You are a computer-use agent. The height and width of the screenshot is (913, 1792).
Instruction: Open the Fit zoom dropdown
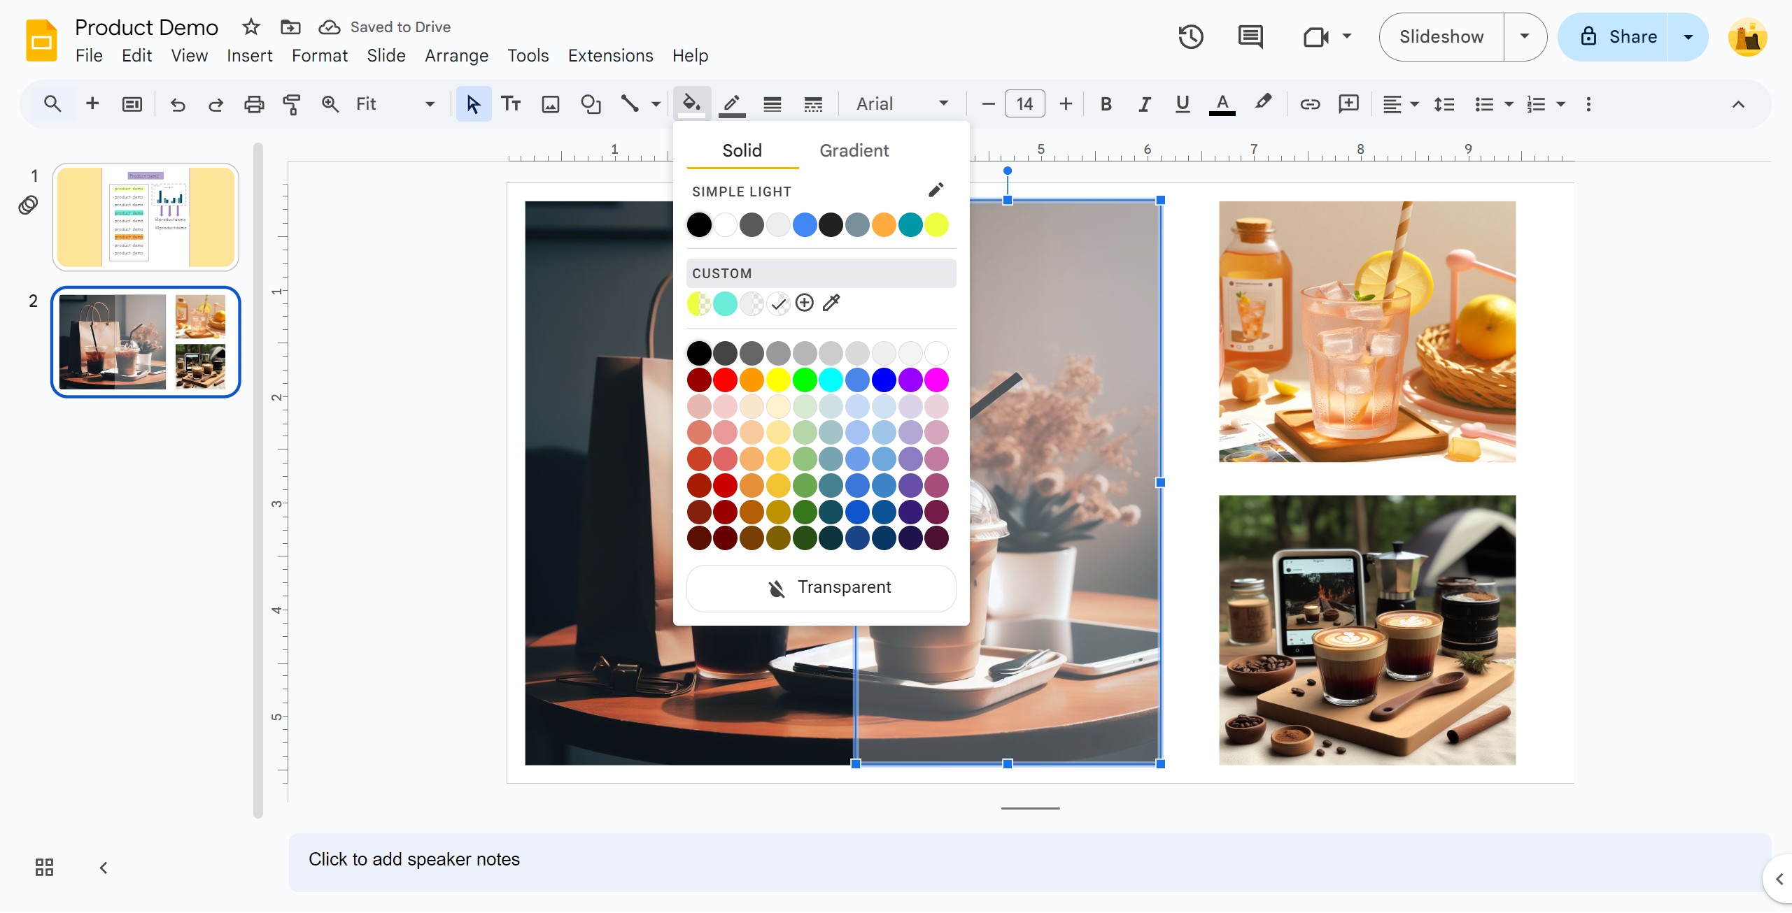pos(395,104)
